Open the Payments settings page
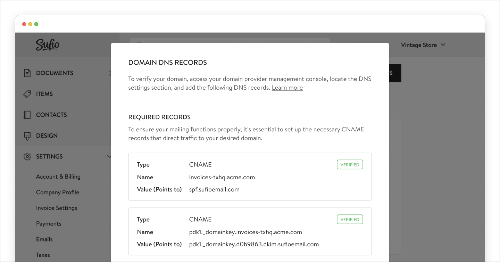This screenshot has width=500, height=262. (x=49, y=223)
